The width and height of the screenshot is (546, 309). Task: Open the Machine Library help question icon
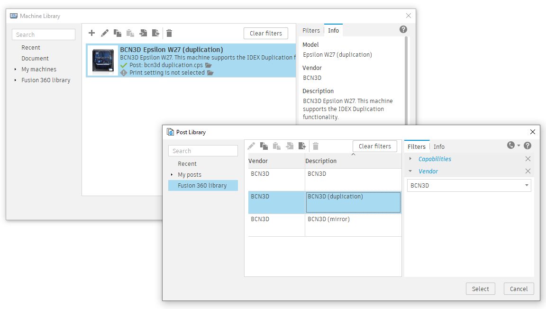[x=403, y=29]
